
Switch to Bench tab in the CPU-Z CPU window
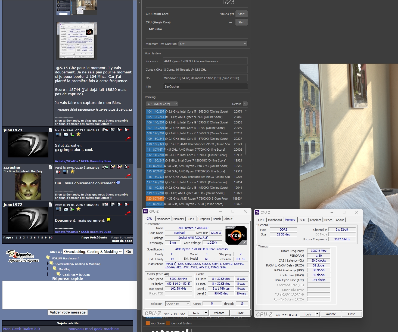(x=217, y=219)
